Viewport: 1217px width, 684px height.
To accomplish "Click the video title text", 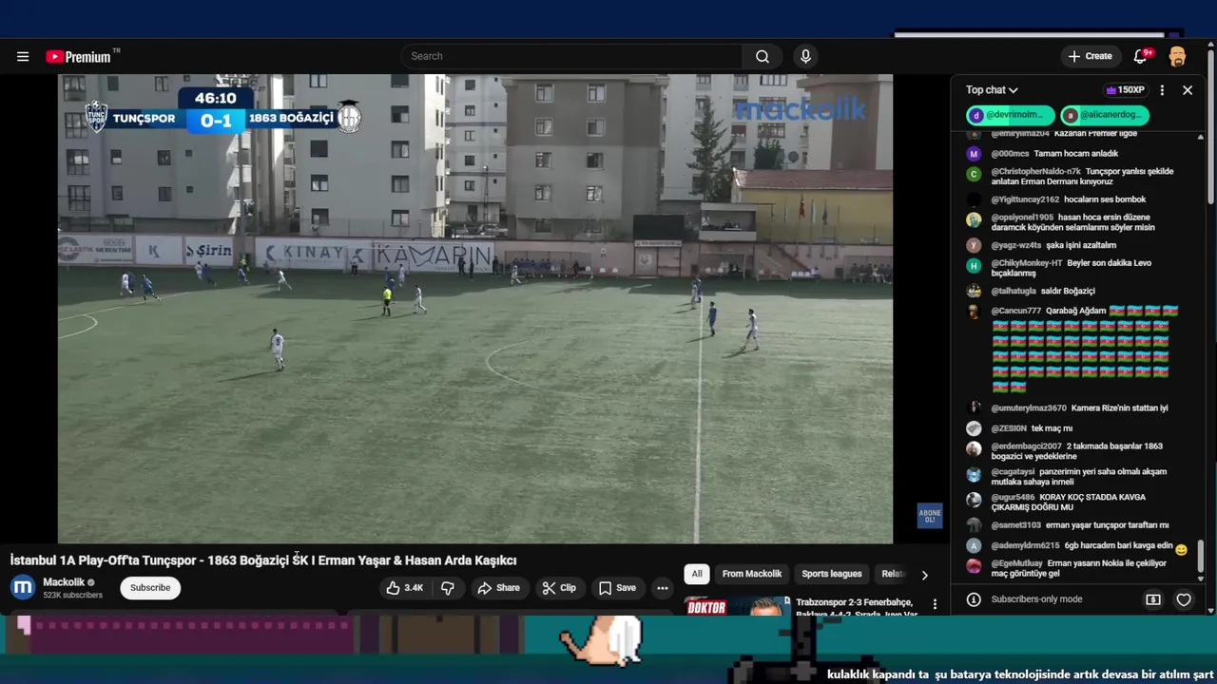I will click(263, 560).
